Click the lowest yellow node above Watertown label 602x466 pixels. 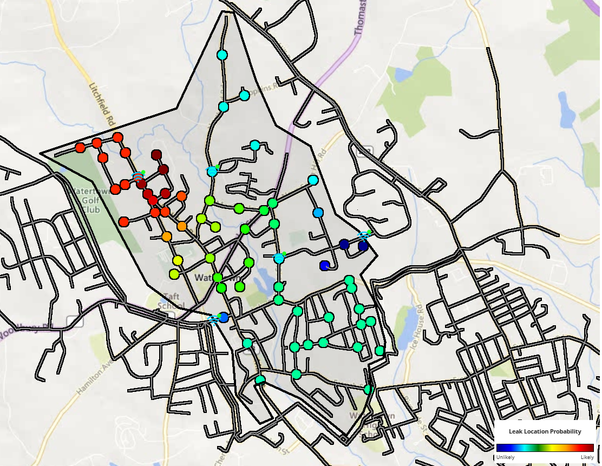point(174,274)
